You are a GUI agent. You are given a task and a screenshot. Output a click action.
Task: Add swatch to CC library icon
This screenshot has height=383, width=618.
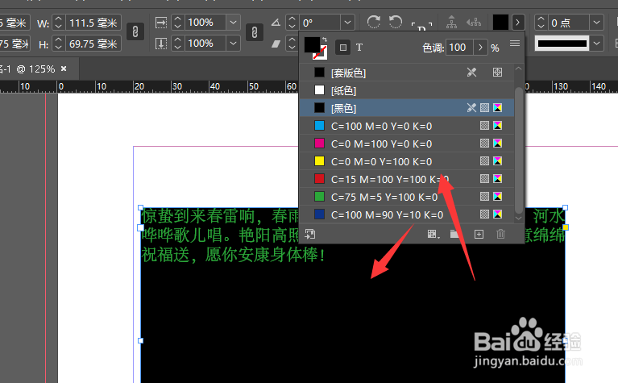(x=310, y=235)
